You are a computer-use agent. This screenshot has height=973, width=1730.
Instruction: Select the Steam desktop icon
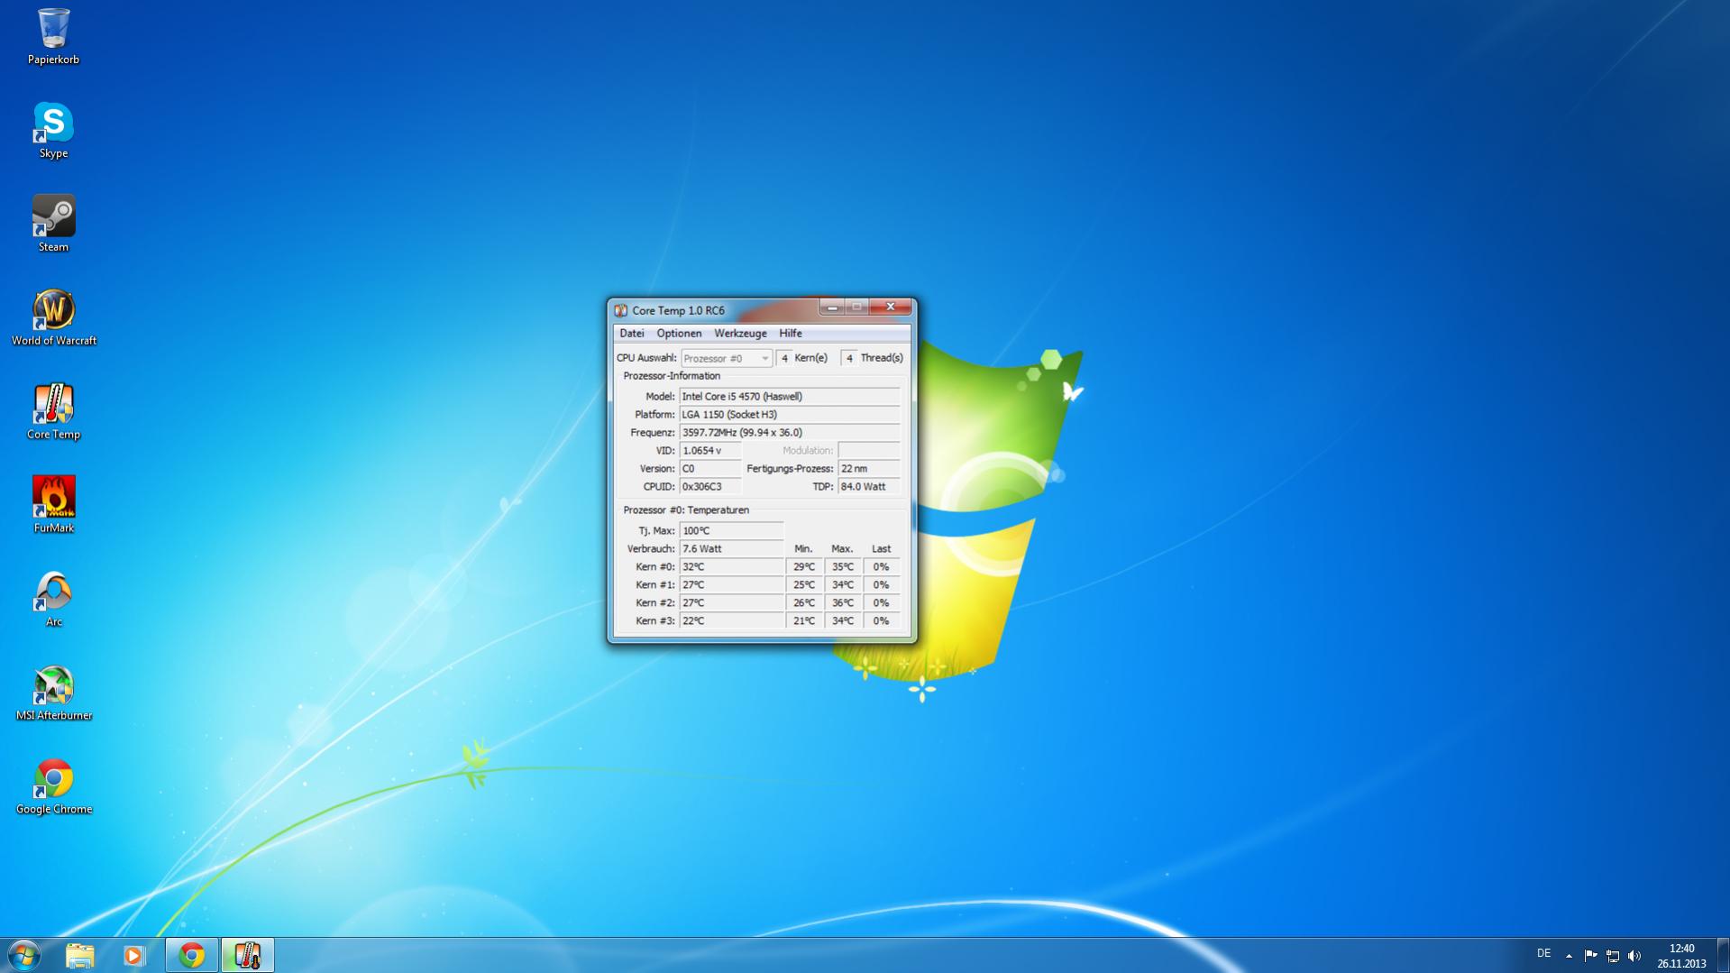(53, 224)
